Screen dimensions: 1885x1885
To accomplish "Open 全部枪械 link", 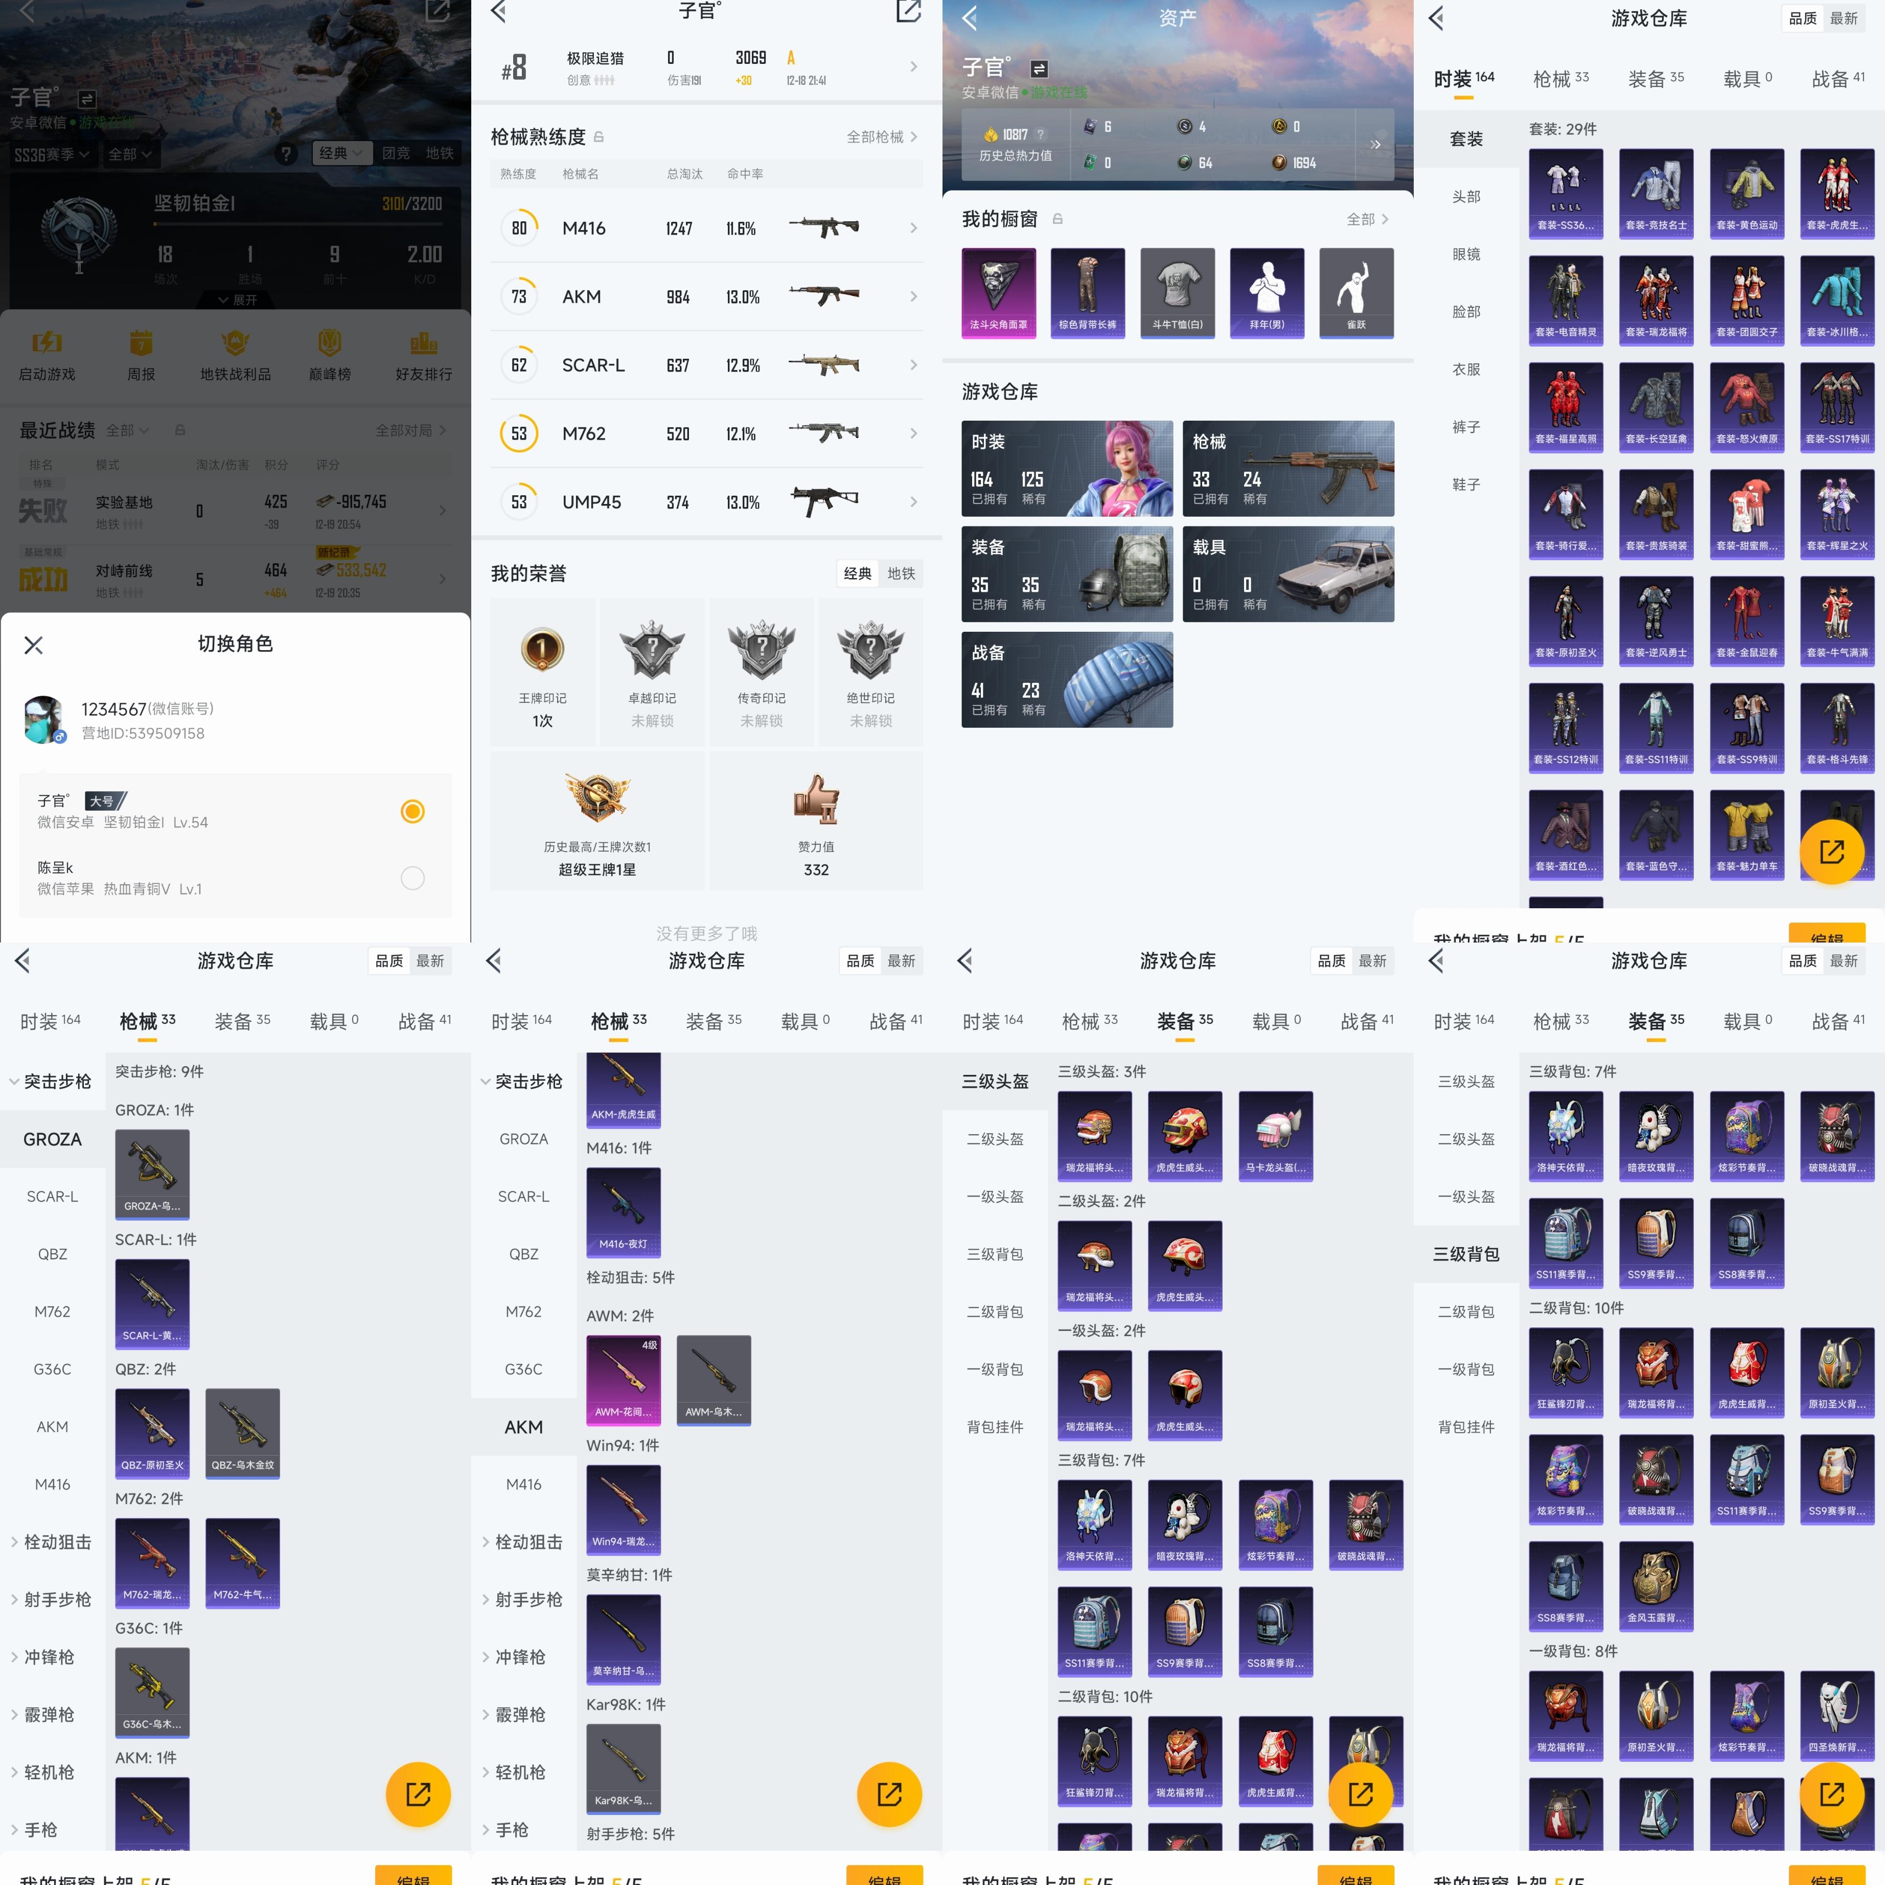I will tap(881, 136).
